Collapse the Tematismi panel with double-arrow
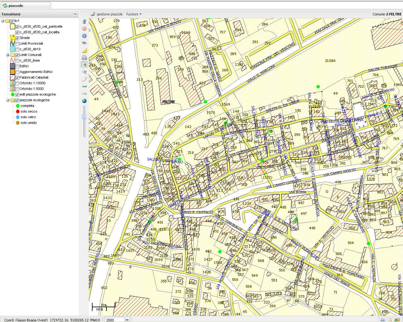Image resolution: width=403 pixels, height=322 pixels. pyautogui.click(x=75, y=14)
